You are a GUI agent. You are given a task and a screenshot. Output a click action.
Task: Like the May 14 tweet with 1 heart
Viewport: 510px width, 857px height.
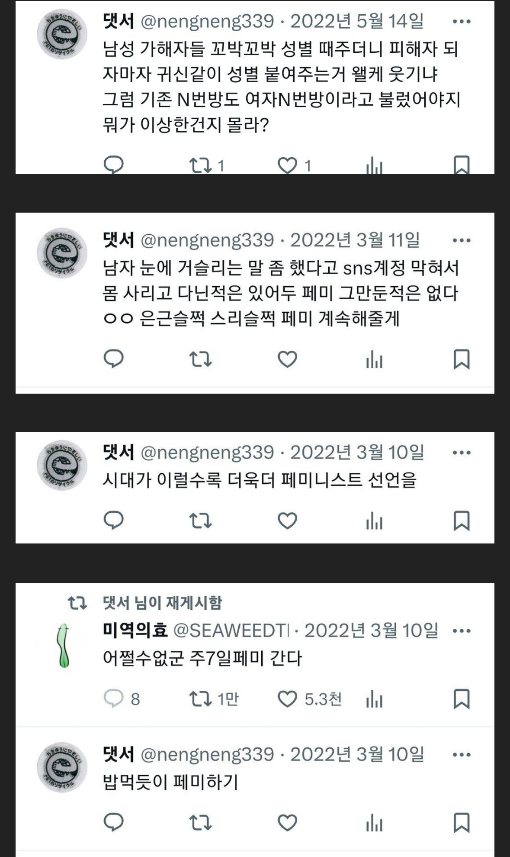pyautogui.click(x=287, y=165)
